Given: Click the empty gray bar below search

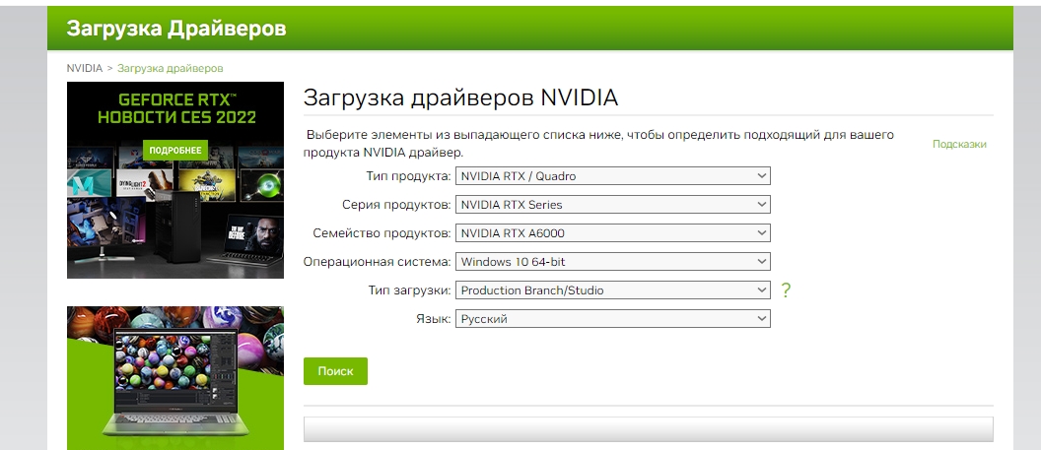Looking at the screenshot, I should click(x=648, y=428).
